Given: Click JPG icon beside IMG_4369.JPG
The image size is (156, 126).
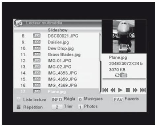Looking at the screenshot, I should point(37,85).
